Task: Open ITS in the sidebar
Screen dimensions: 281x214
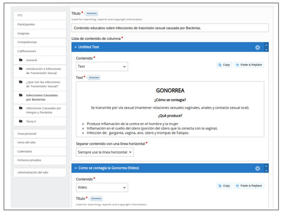Action: point(40,16)
